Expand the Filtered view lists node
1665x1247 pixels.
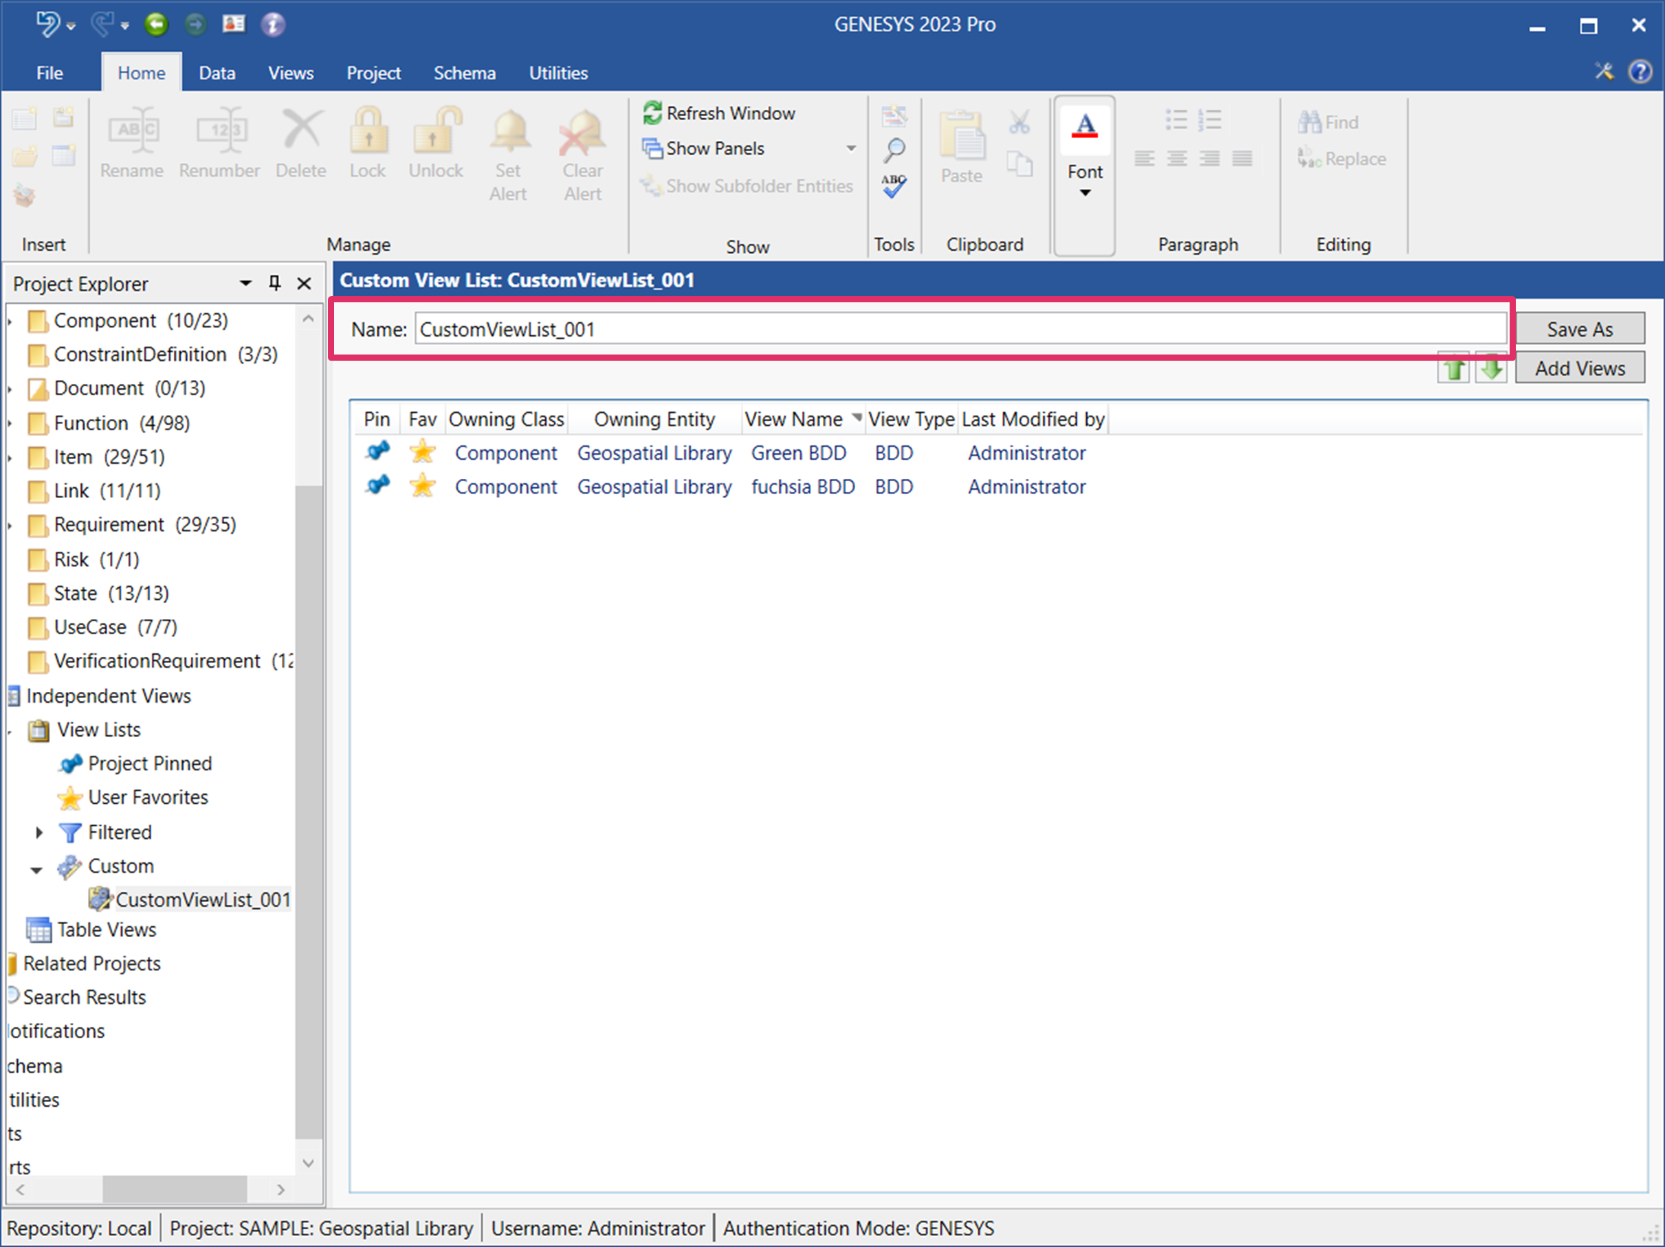(x=39, y=832)
